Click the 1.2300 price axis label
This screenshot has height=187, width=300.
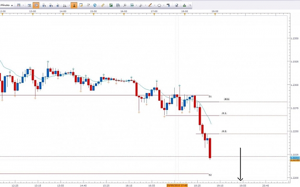pyautogui.click(x=294, y=85)
